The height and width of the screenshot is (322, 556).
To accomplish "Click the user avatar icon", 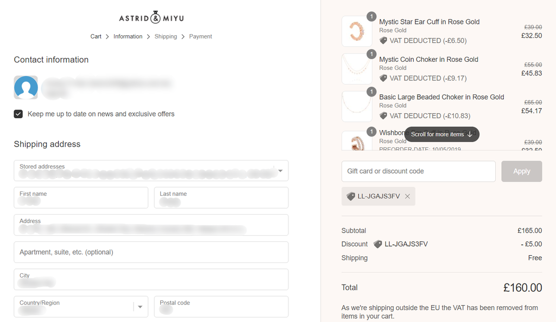I will pyautogui.click(x=26, y=87).
